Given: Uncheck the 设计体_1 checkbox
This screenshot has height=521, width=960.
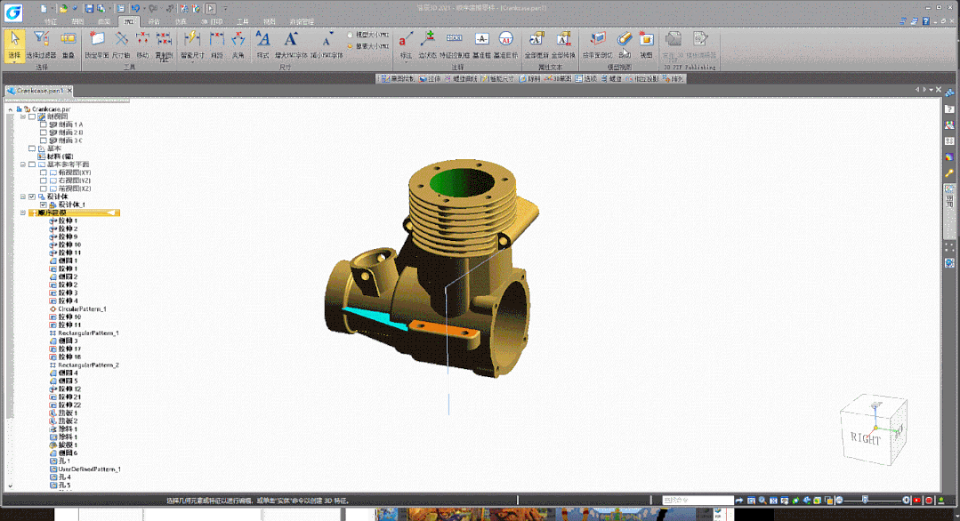Looking at the screenshot, I should coord(44,204).
